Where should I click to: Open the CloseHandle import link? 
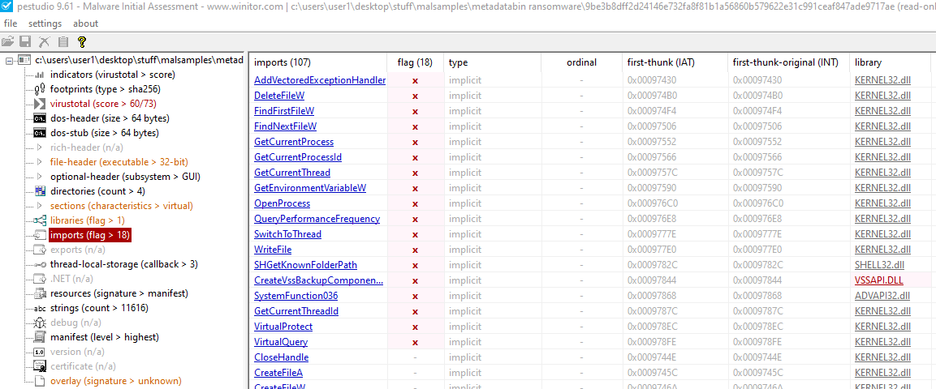tap(281, 357)
